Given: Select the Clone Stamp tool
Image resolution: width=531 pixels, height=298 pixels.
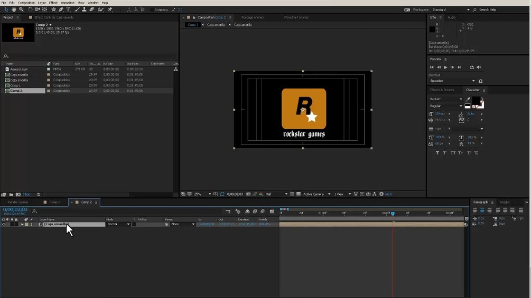Looking at the screenshot, I should (85, 9).
